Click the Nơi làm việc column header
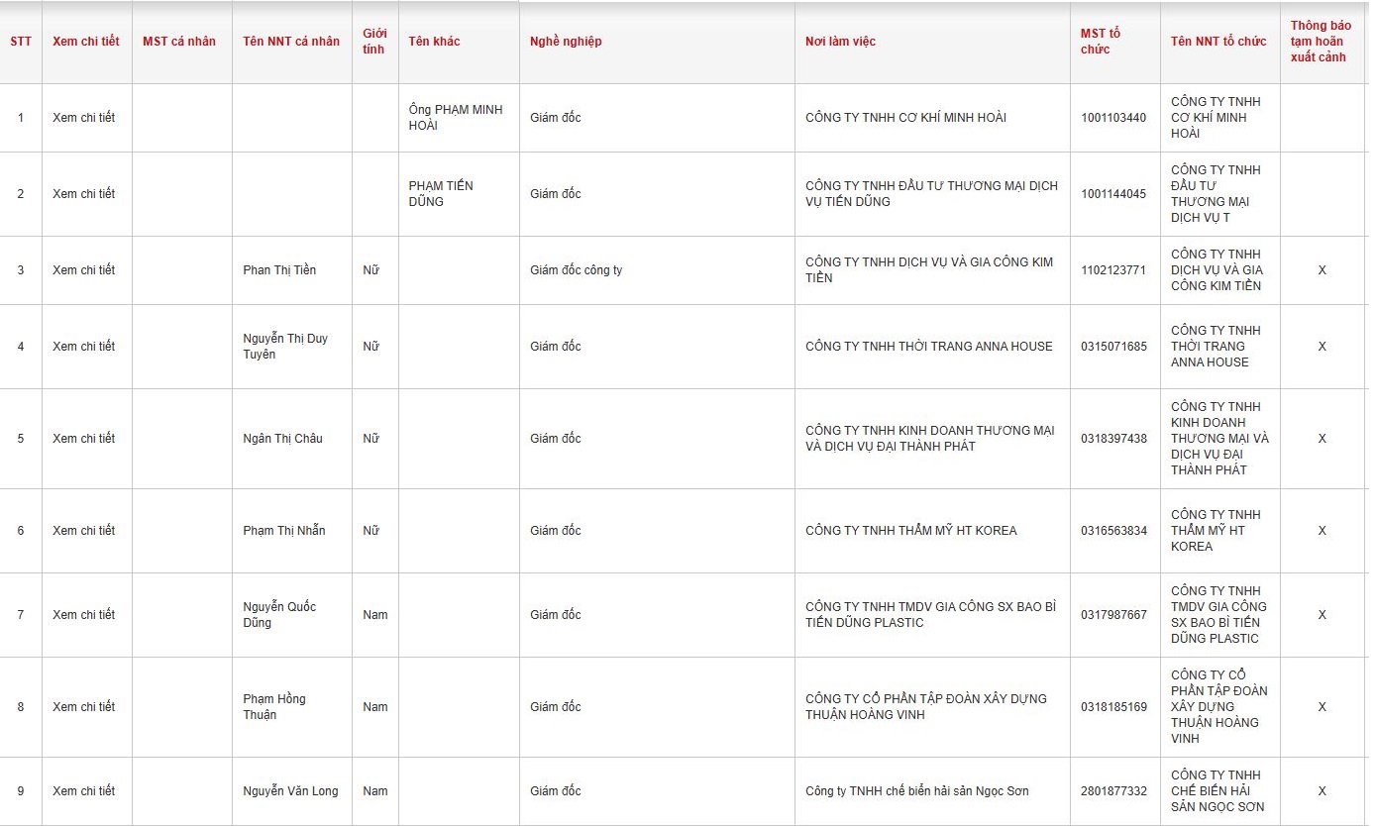The height and width of the screenshot is (826, 1375). point(840,42)
